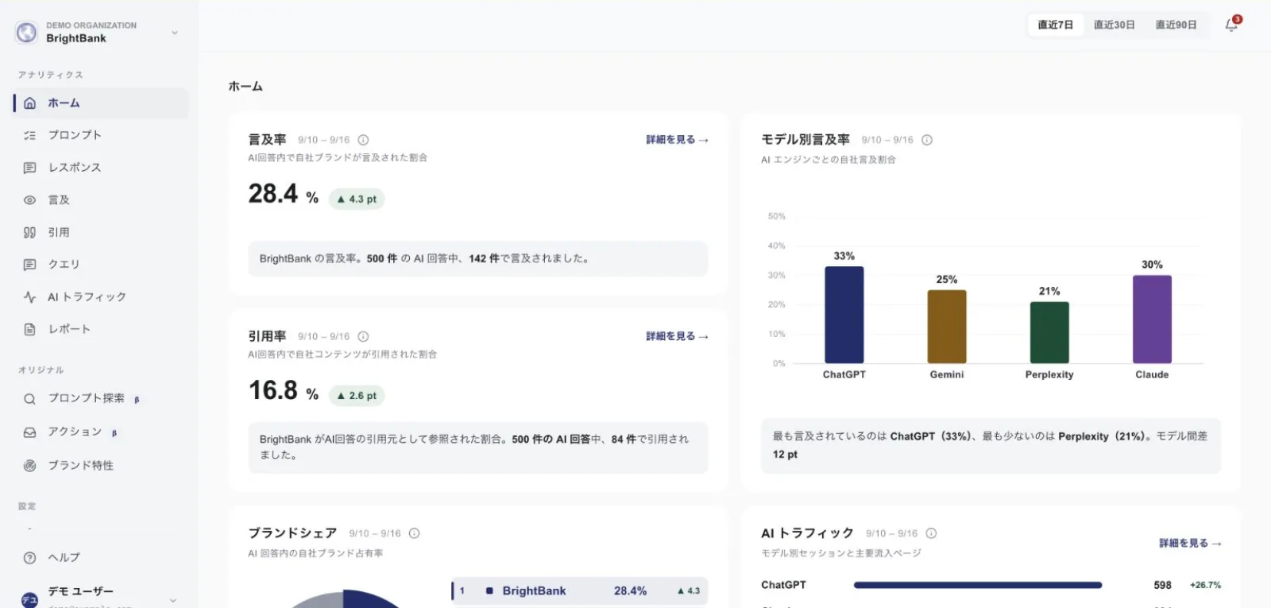Click info icon beside 引用率 date range
Image resolution: width=1271 pixels, height=608 pixels.
363,337
